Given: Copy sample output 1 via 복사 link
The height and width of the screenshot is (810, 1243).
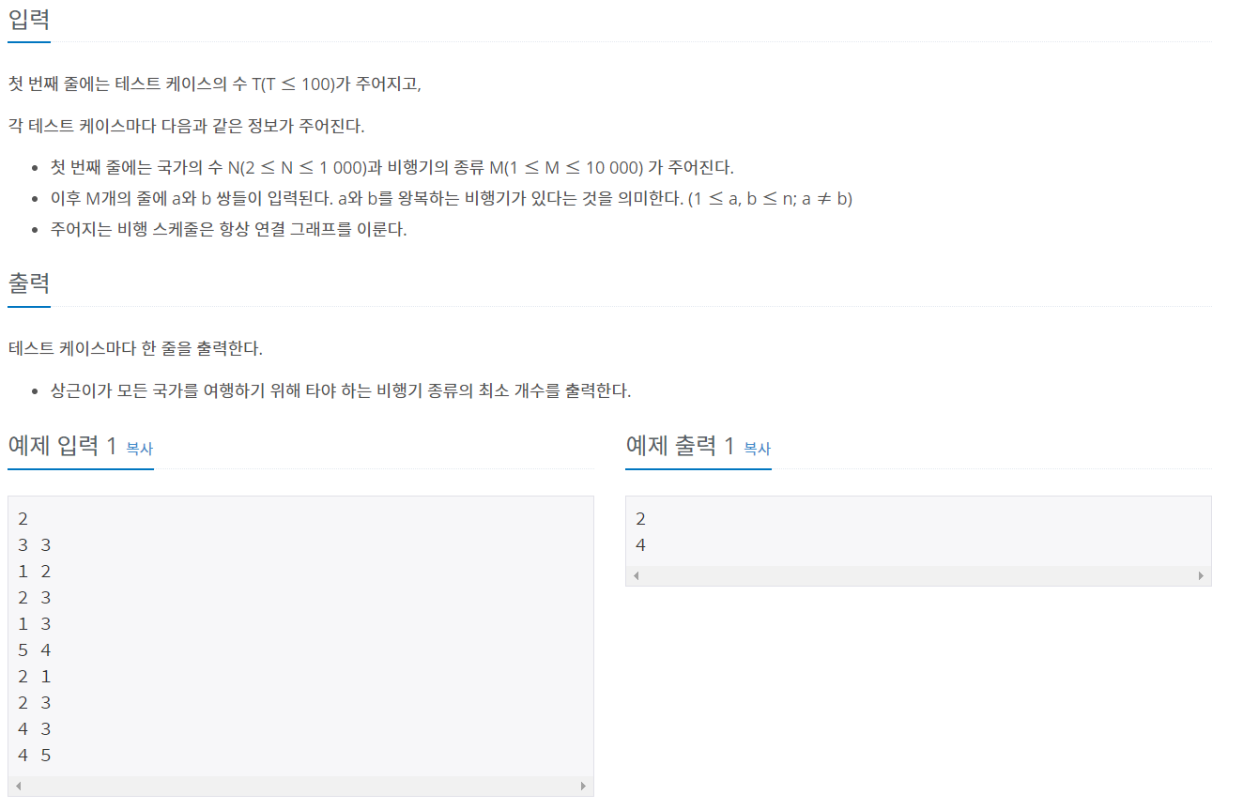Looking at the screenshot, I should (x=757, y=449).
